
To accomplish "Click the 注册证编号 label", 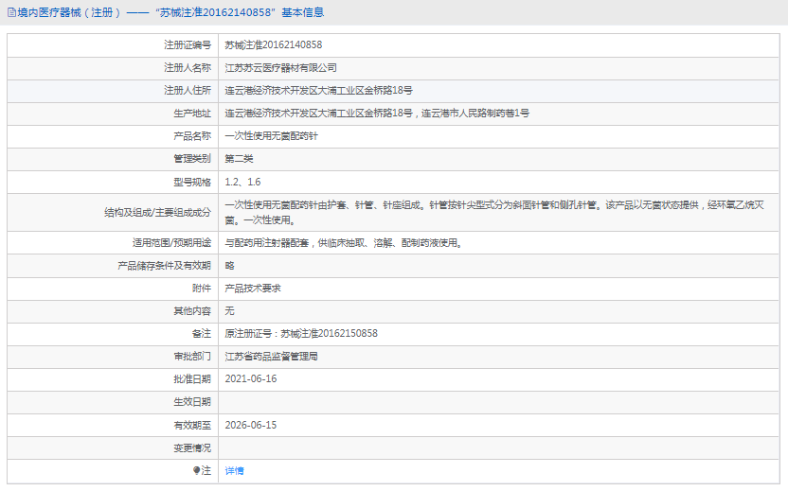I will (x=188, y=44).
